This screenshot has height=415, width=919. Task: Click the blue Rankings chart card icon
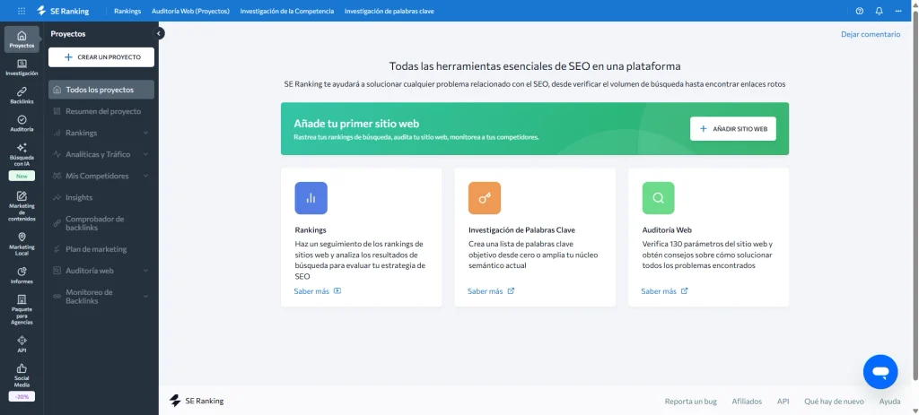coord(311,198)
